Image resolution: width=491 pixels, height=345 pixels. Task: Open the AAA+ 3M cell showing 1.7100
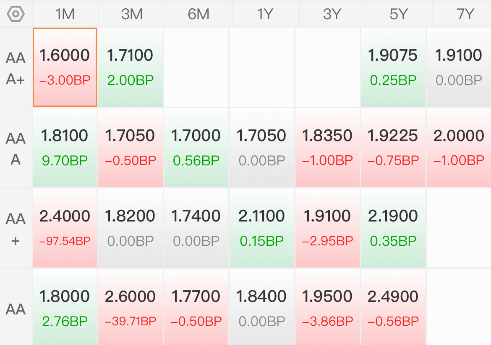click(131, 67)
